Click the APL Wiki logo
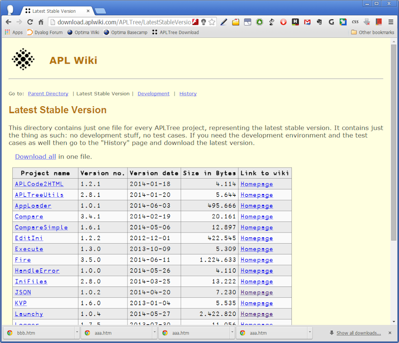 [23, 59]
